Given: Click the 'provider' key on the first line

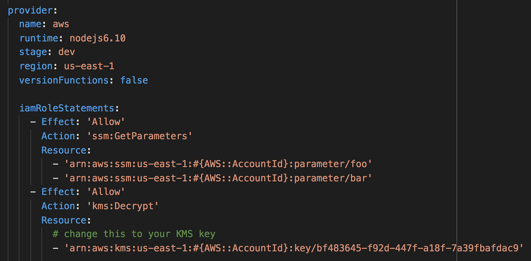Looking at the screenshot, I should (30, 10).
